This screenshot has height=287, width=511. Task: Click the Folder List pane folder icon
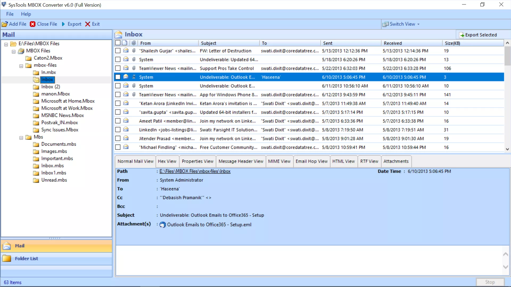pos(7,258)
